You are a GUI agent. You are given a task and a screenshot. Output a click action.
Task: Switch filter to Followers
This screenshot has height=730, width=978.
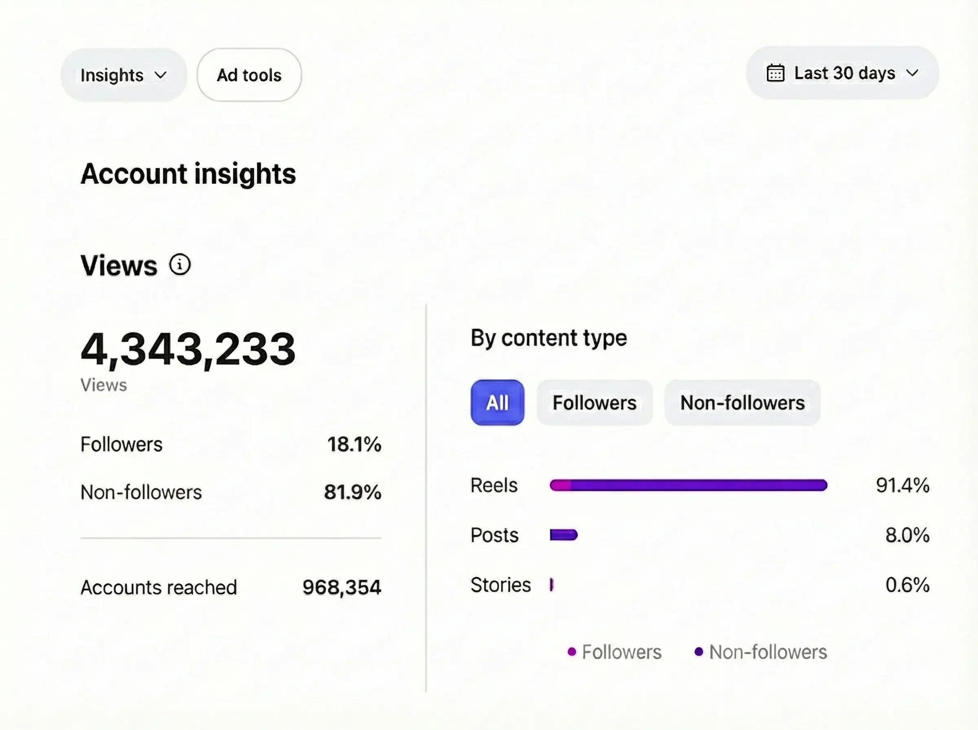pos(595,402)
